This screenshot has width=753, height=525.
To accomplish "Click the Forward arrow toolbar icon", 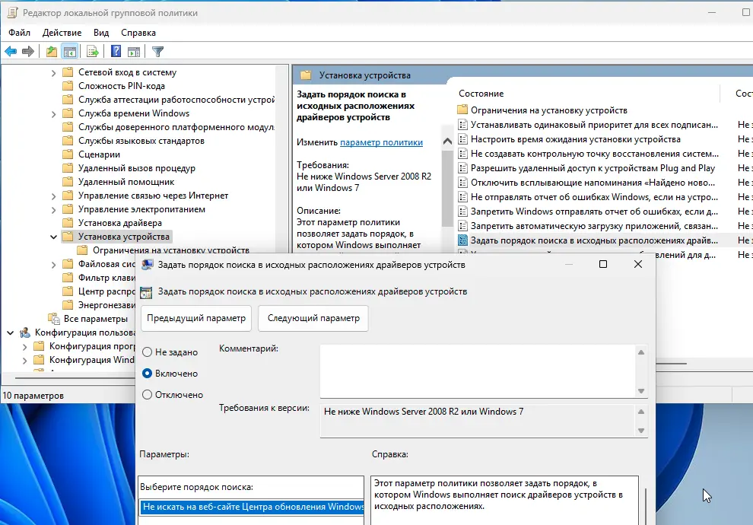I will coord(28,51).
